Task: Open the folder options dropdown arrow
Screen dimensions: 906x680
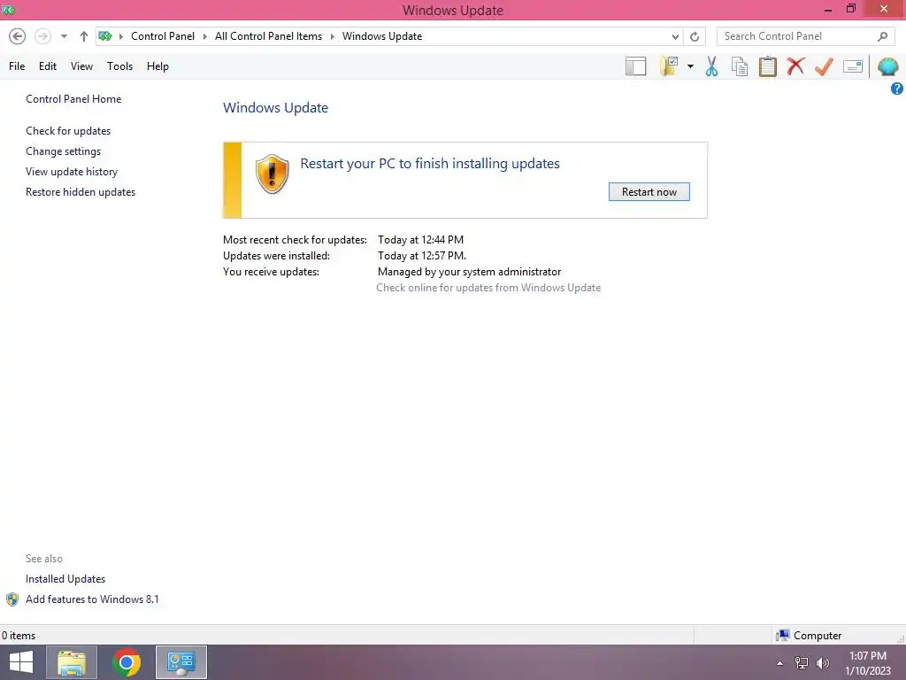Action: tap(690, 66)
